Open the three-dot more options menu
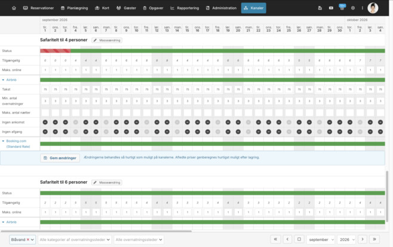 [x=362, y=8]
